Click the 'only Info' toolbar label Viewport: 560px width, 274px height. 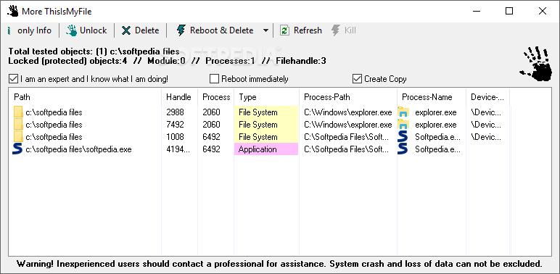coord(35,30)
